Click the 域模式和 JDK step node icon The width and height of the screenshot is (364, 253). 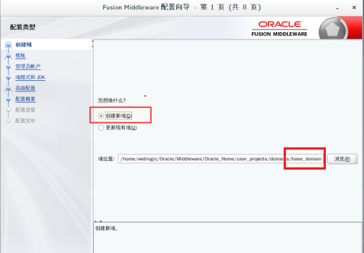9,78
